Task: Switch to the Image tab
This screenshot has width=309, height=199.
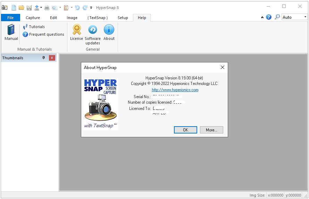Action: pyautogui.click(x=72, y=18)
